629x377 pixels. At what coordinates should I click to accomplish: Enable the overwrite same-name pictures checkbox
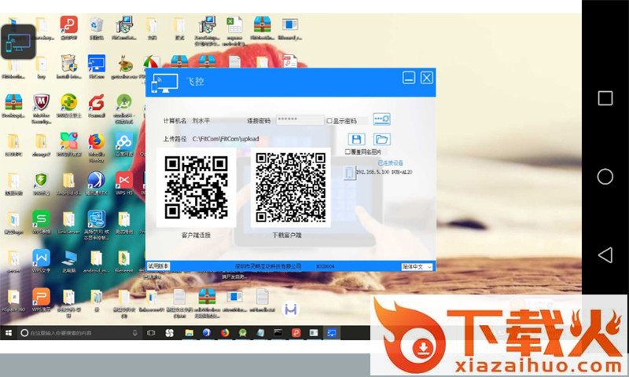[348, 152]
